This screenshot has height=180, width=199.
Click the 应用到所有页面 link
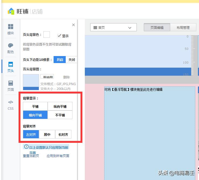tap(58, 156)
